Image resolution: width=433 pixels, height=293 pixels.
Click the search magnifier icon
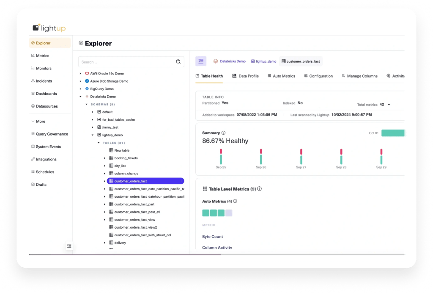pos(178,62)
